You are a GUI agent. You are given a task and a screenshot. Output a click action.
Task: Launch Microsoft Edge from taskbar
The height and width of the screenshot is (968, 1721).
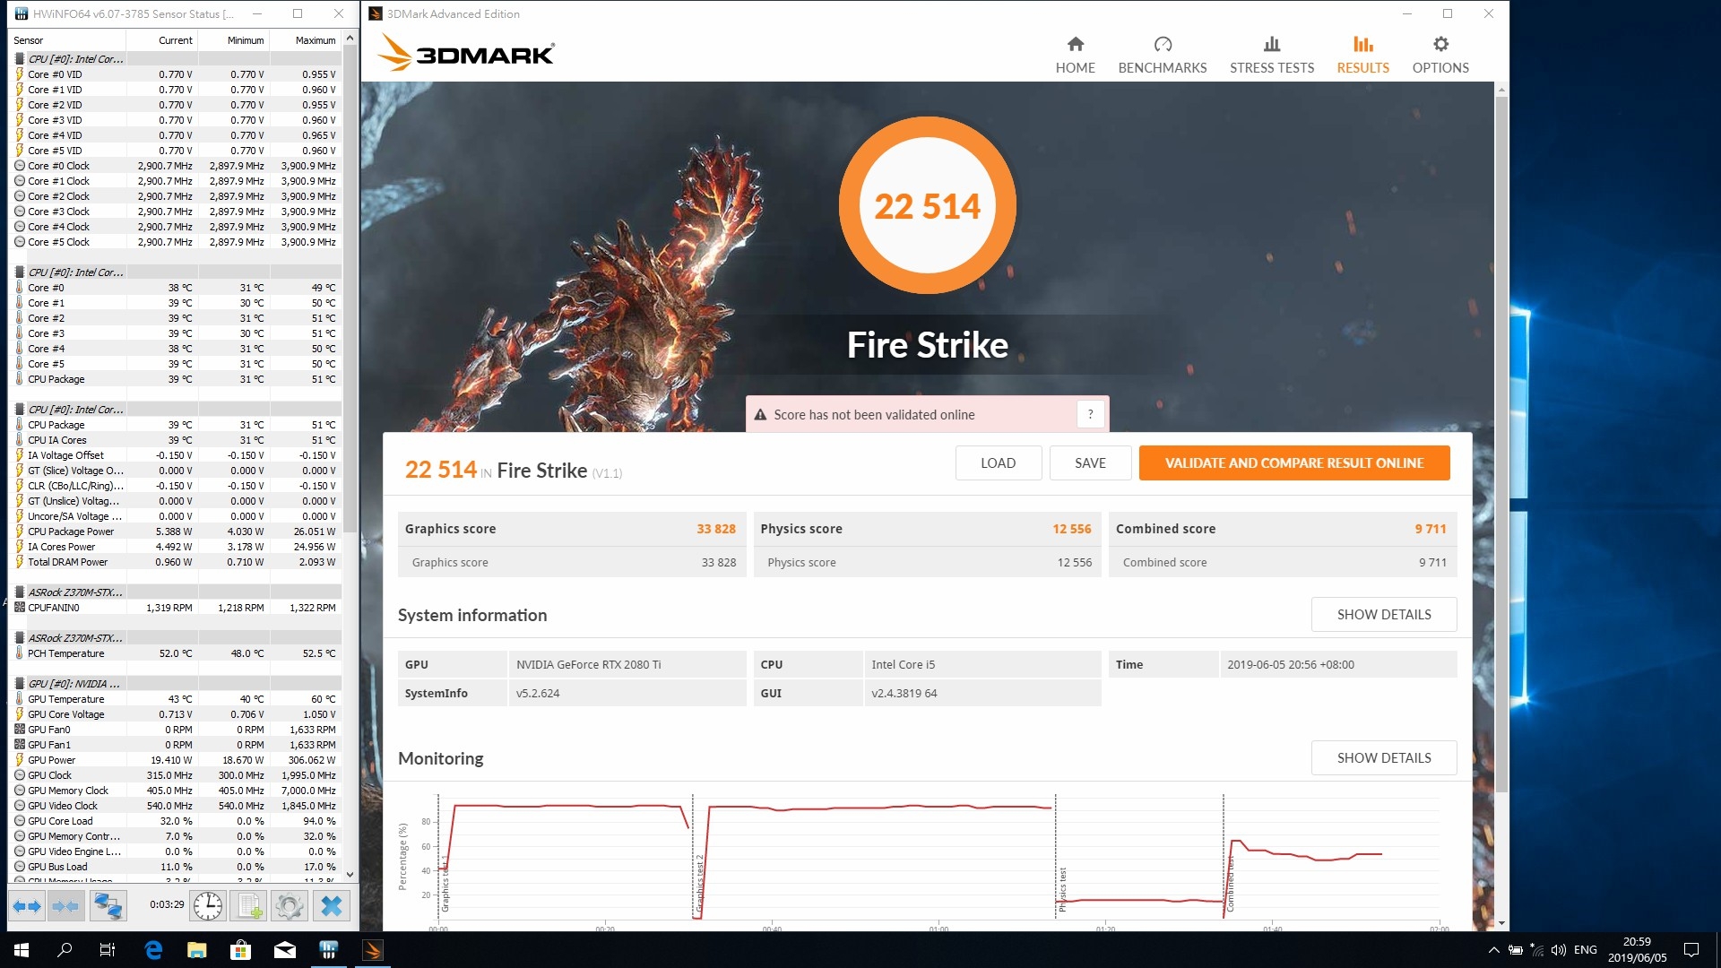153,950
